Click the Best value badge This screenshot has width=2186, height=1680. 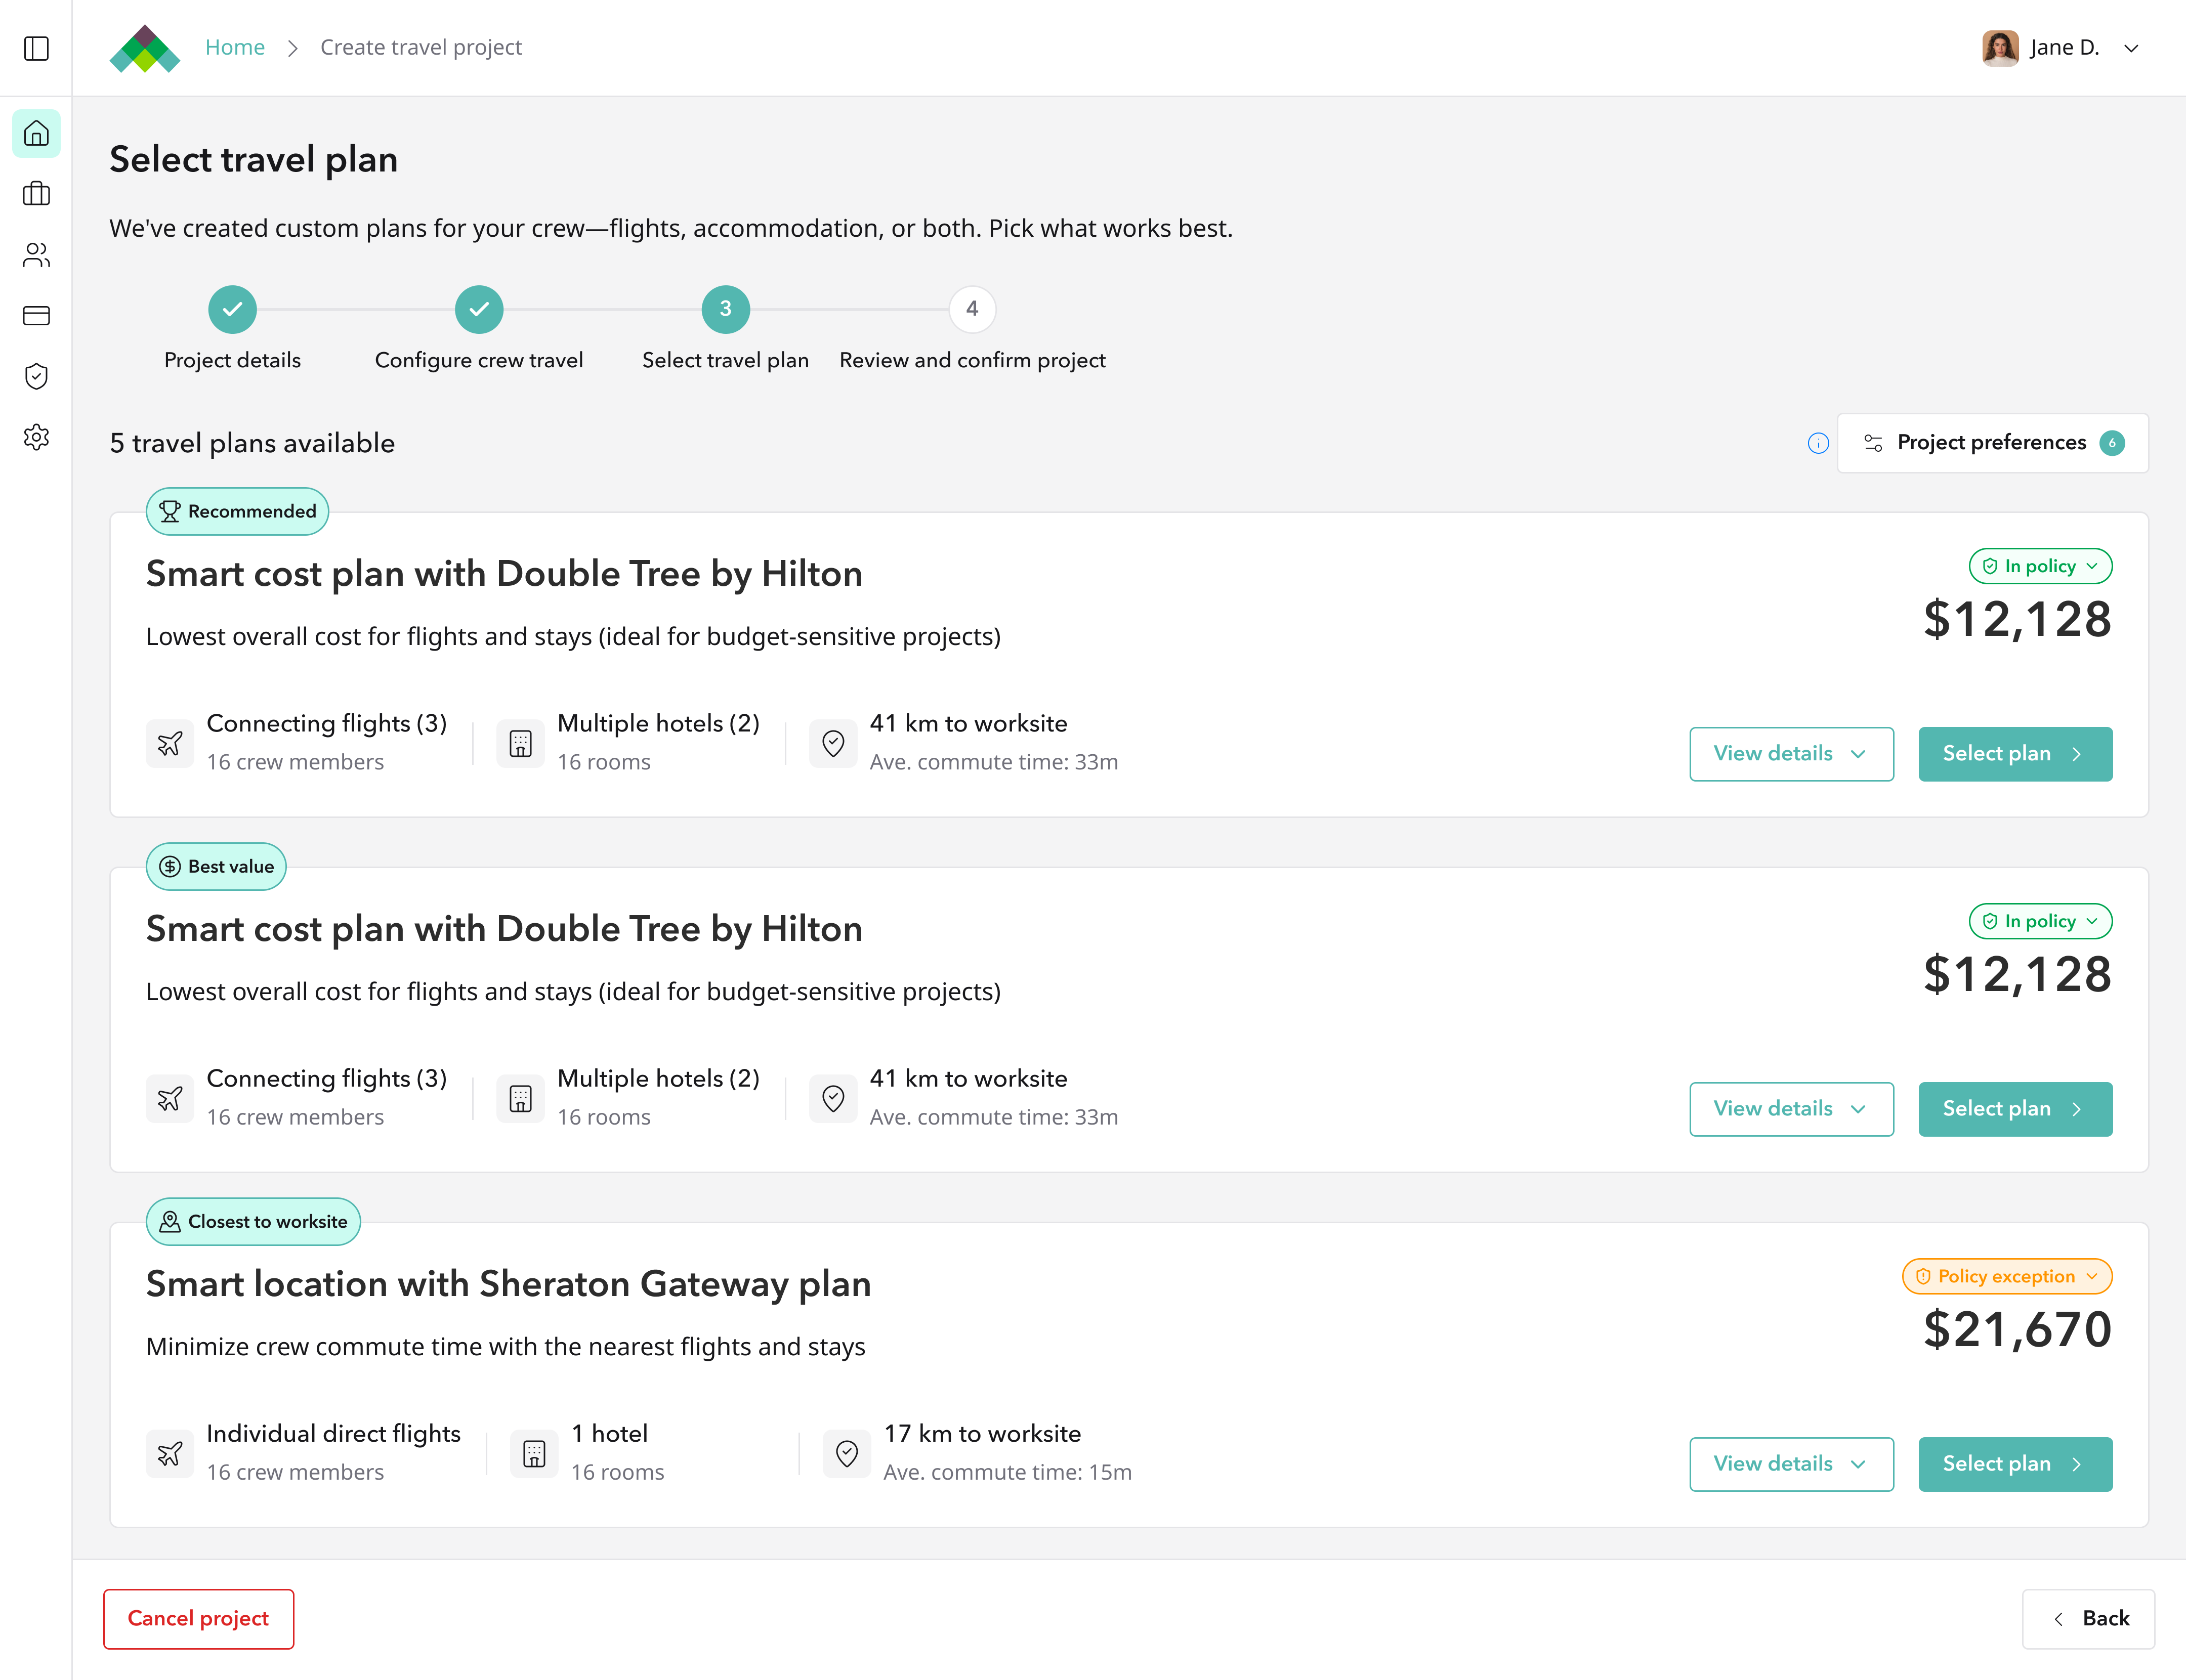(216, 866)
